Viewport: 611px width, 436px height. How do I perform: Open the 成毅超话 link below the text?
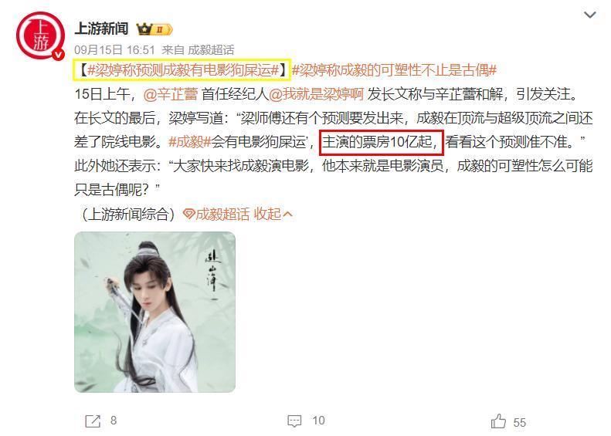pos(222,214)
